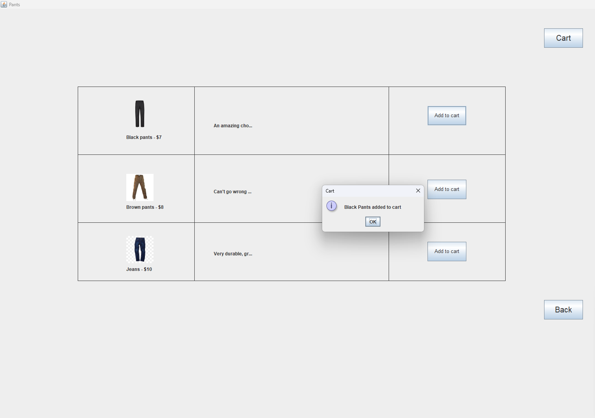
Task: Click the Java icon in the Pants title bar
Action: (x=4, y=4)
